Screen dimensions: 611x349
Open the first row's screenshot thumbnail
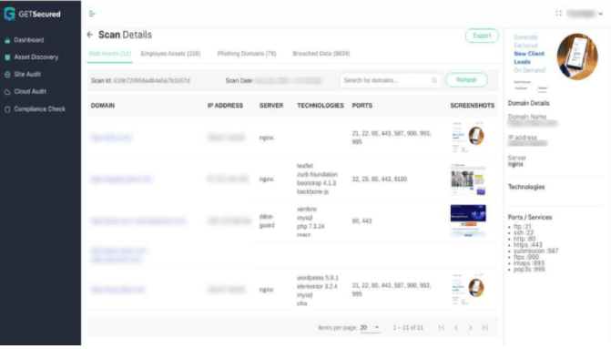pos(468,137)
